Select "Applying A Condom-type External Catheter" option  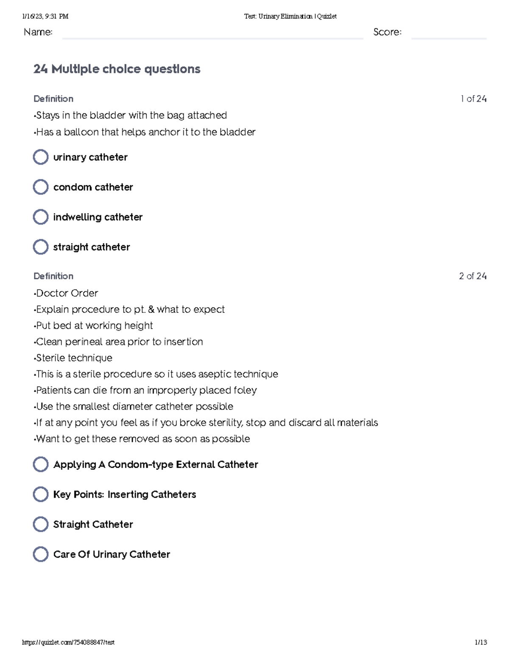[41, 465]
